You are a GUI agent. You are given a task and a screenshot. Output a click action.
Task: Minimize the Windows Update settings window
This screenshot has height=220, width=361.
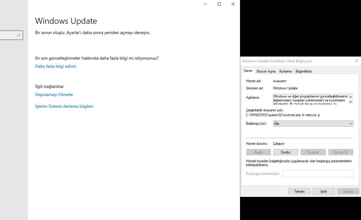point(205,4)
